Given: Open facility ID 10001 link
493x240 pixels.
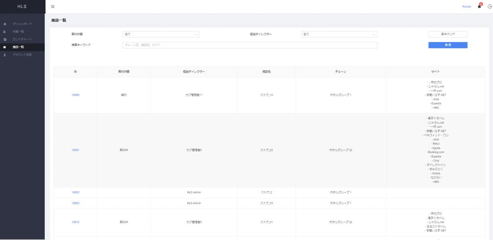Looking at the screenshot, I should [x=75, y=150].
